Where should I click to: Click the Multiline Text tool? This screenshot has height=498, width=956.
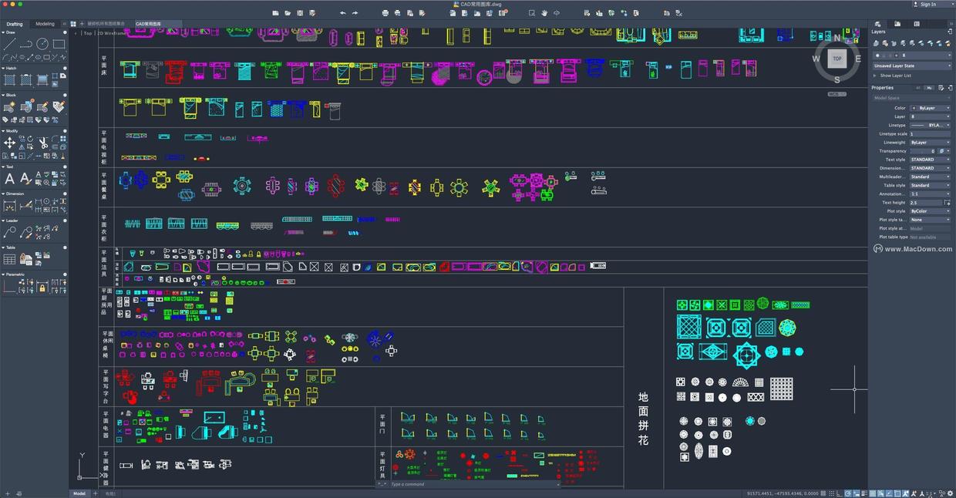coord(9,178)
